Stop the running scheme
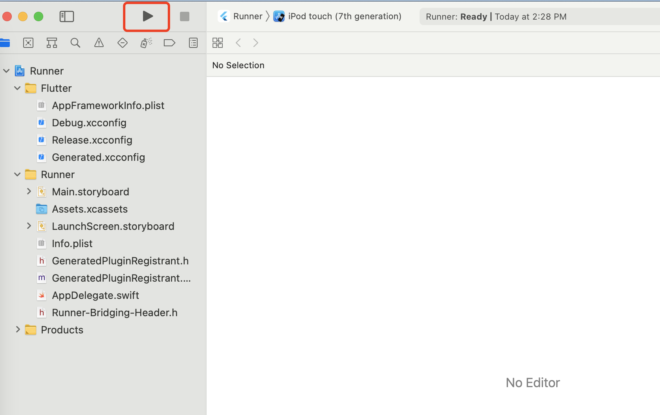Viewport: 660px width, 415px height. pyautogui.click(x=185, y=16)
